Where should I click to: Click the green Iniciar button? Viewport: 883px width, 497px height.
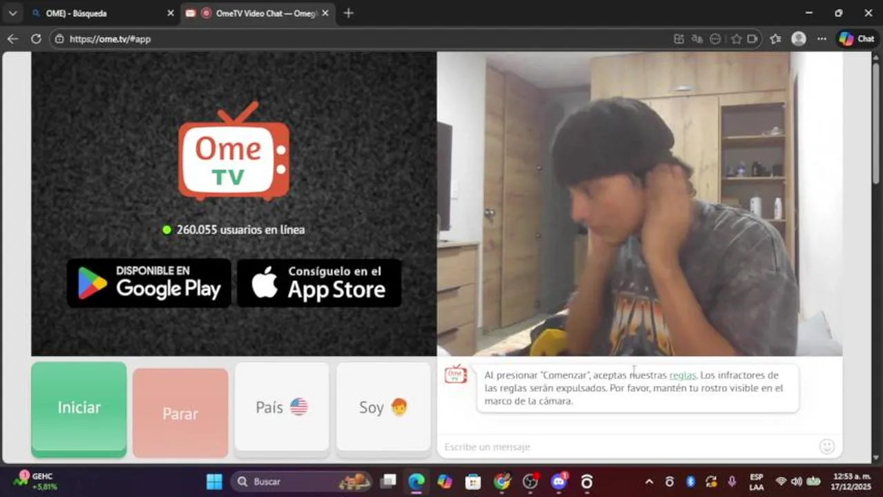coord(79,408)
